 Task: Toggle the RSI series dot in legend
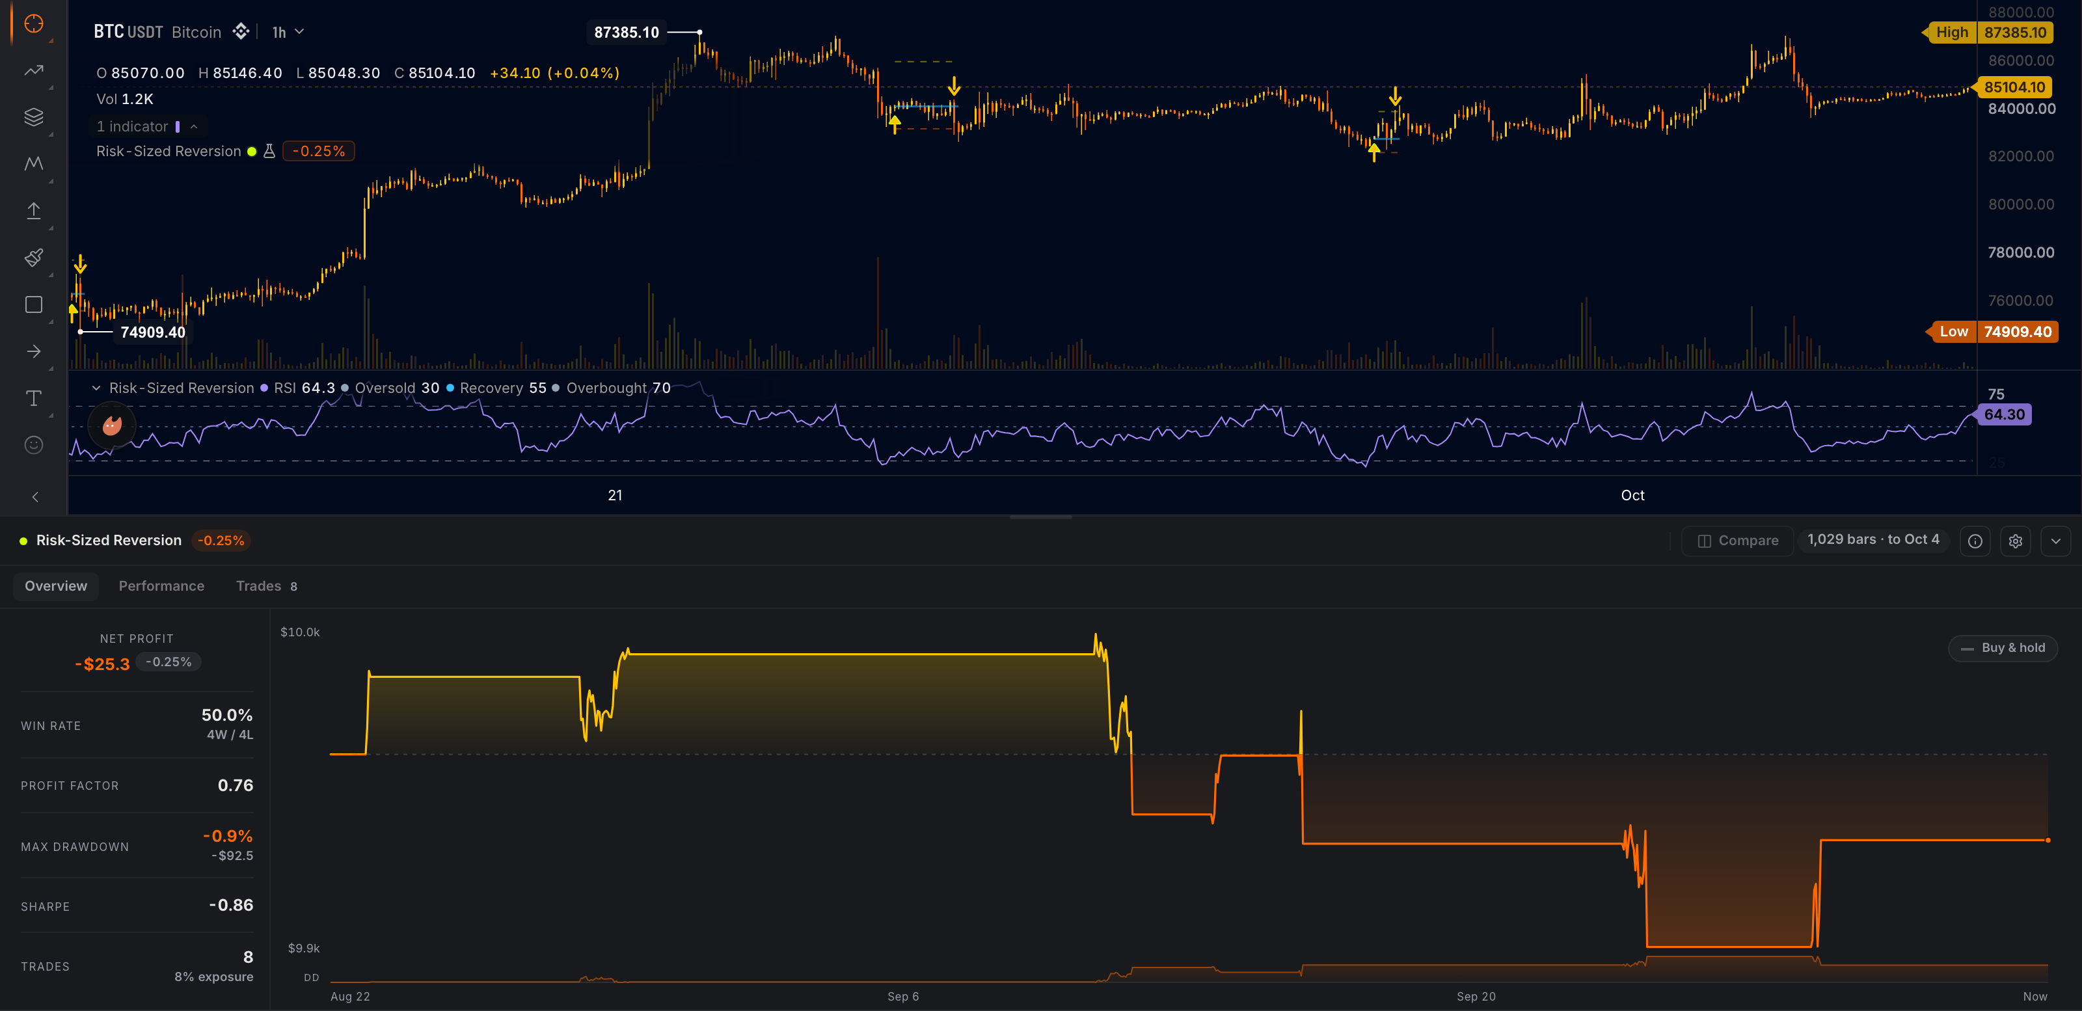264,389
